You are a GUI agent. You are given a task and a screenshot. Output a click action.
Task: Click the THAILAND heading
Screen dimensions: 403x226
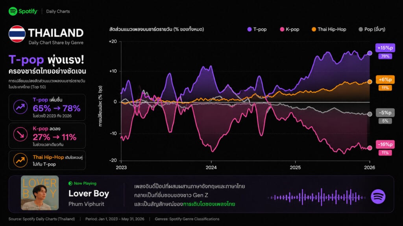[x=56, y=33]
